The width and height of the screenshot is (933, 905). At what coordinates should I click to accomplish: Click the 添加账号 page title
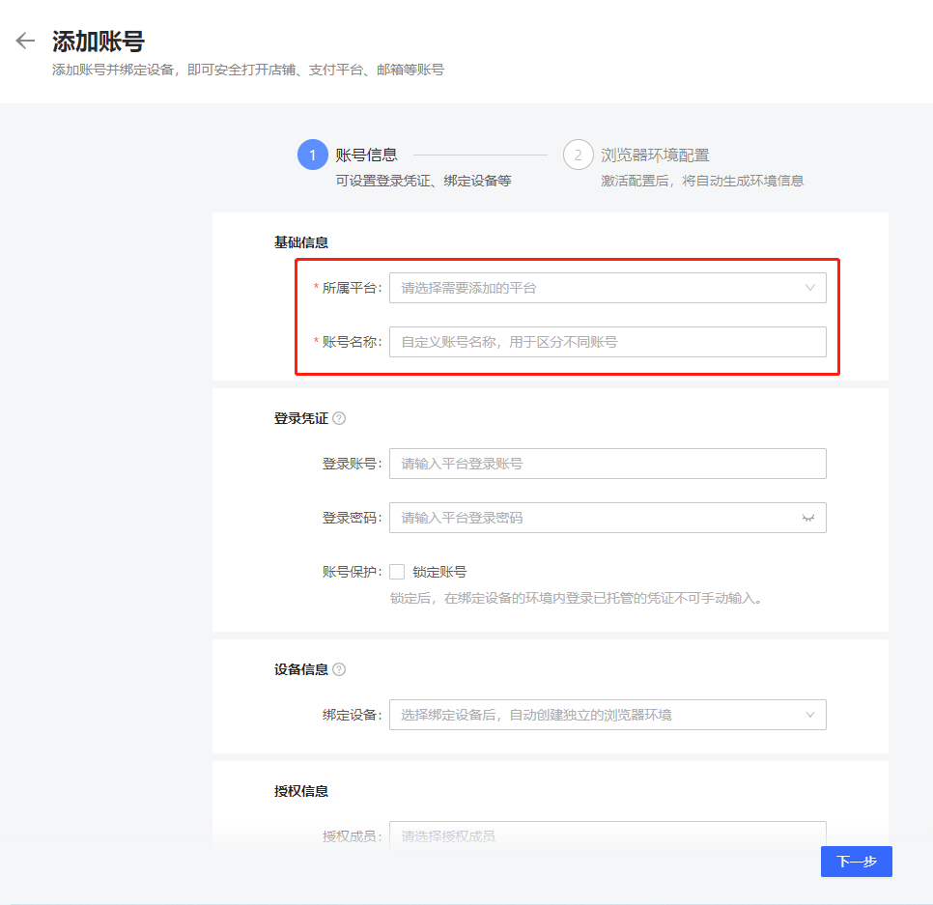pos(99,42)
